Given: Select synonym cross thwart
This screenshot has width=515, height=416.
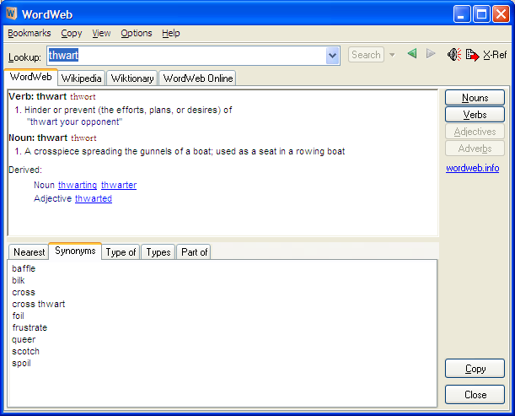Looking at the screenshot, I should [39, 304].
